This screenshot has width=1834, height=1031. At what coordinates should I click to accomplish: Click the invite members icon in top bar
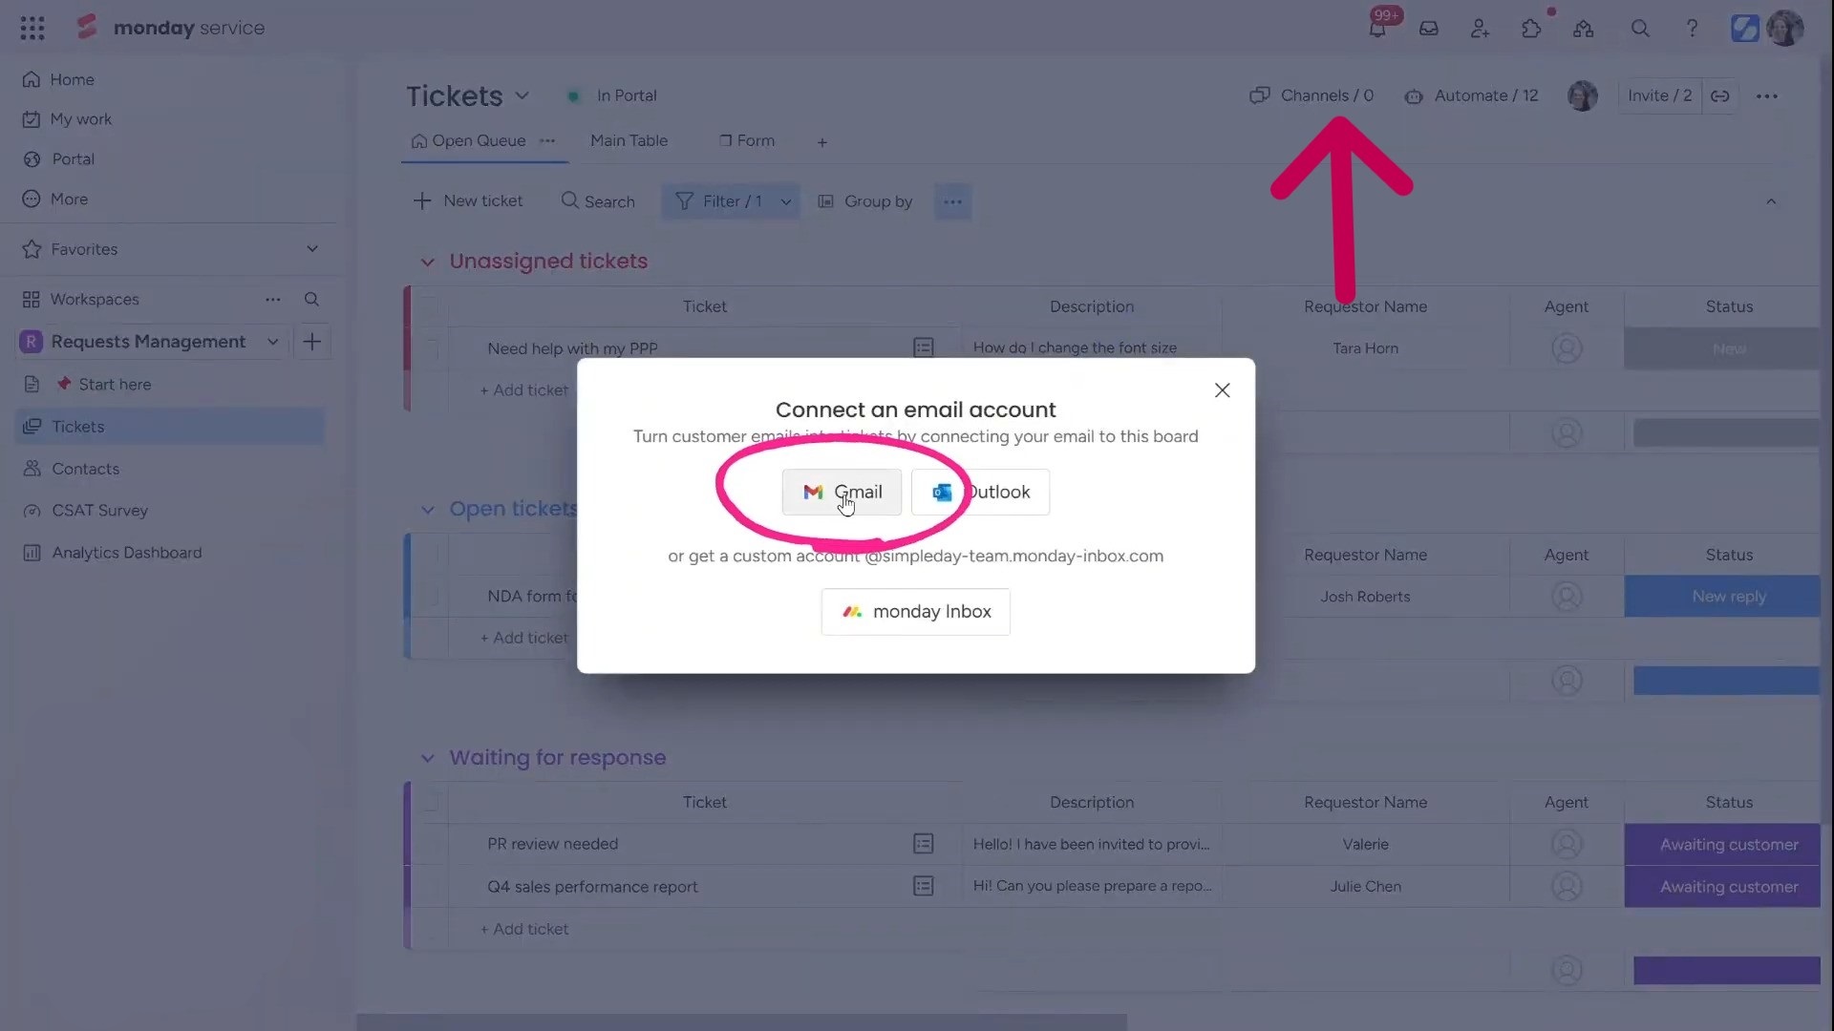click(x=1481, y=29)
